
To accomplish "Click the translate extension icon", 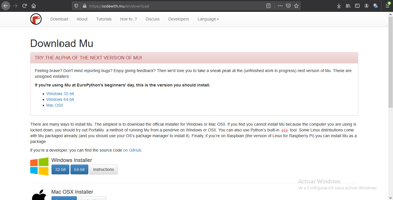I will click(375, 6).
